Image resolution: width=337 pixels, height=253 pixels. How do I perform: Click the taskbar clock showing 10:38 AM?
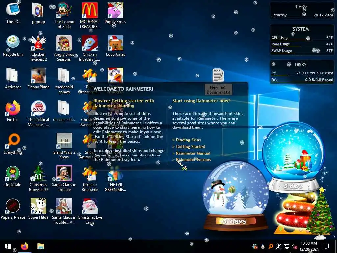click(x=309, y=246)
